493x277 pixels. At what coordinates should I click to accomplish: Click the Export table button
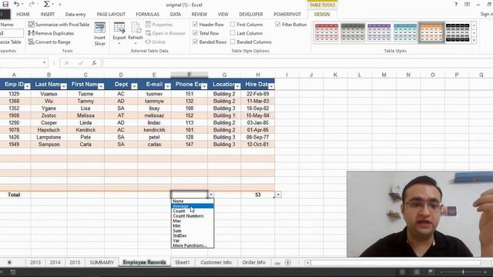click(x=119, y=34)
